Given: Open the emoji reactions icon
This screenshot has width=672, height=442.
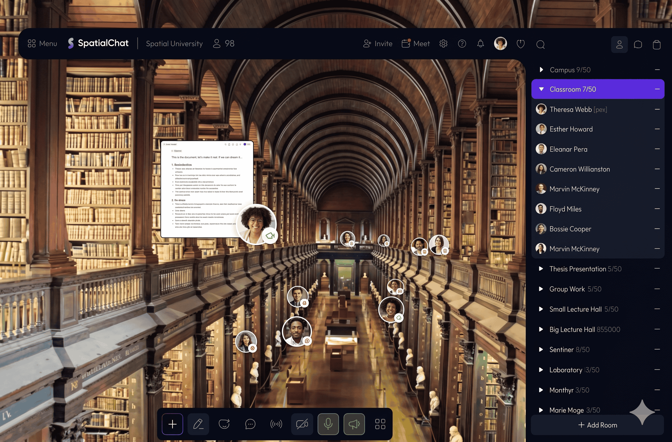Looking at the screenshot, I should (224, 424).
